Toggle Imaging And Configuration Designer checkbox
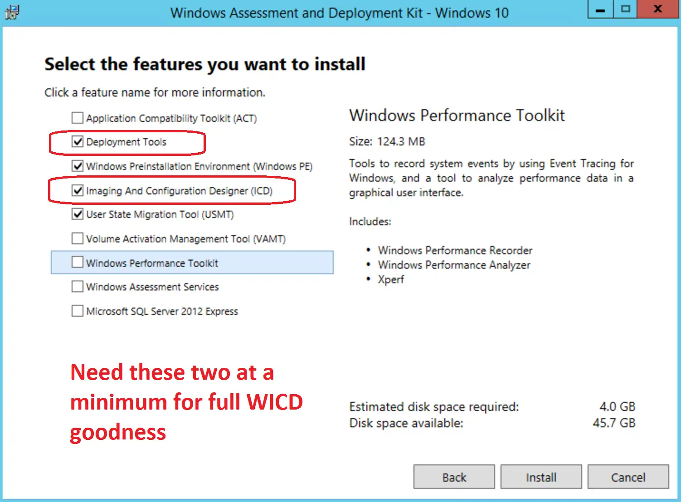 78,190
